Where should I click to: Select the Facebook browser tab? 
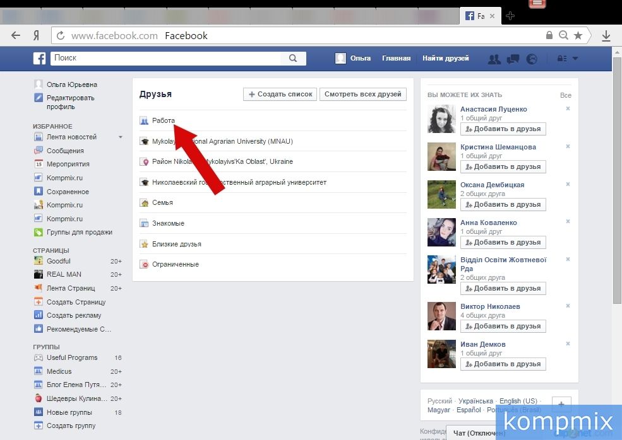[x=480, y=16]
